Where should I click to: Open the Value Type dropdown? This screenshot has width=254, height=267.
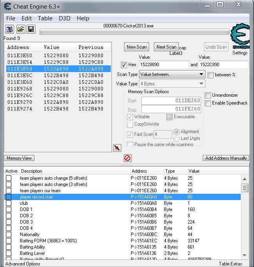tap(172, 84)
